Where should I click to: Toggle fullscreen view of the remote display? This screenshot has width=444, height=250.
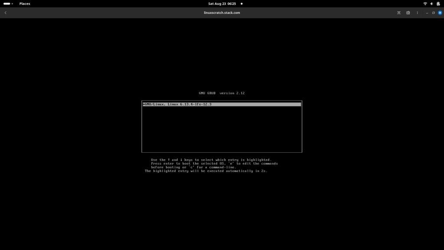pos(399,13)
